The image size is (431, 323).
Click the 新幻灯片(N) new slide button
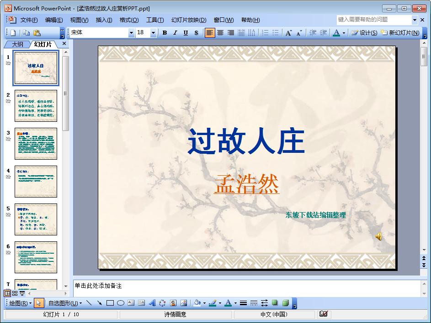tap(400, 33)
